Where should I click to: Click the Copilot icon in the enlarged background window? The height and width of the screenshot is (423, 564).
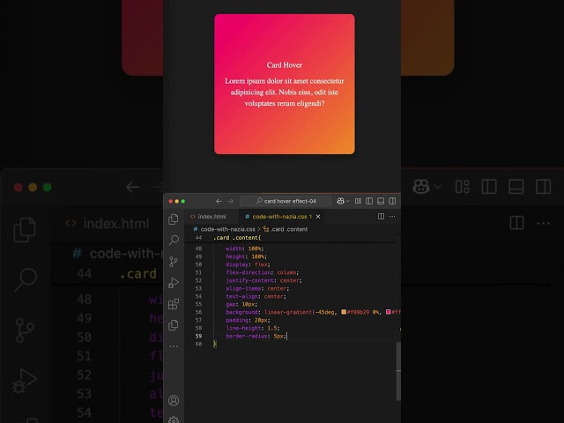pos(421,187)
